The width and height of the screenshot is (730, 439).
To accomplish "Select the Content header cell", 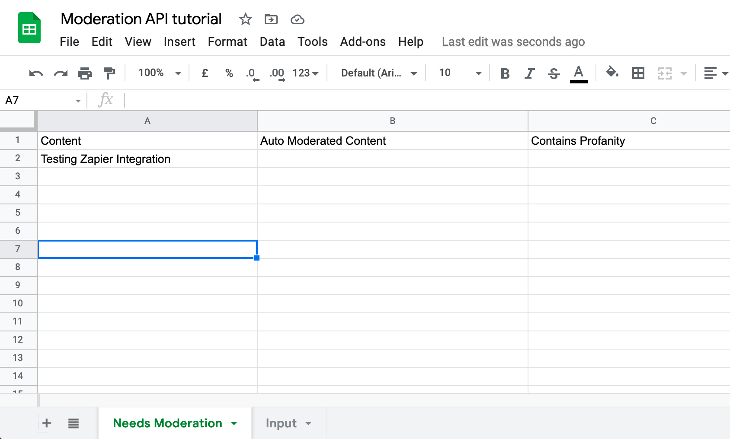I will (147, 141).
